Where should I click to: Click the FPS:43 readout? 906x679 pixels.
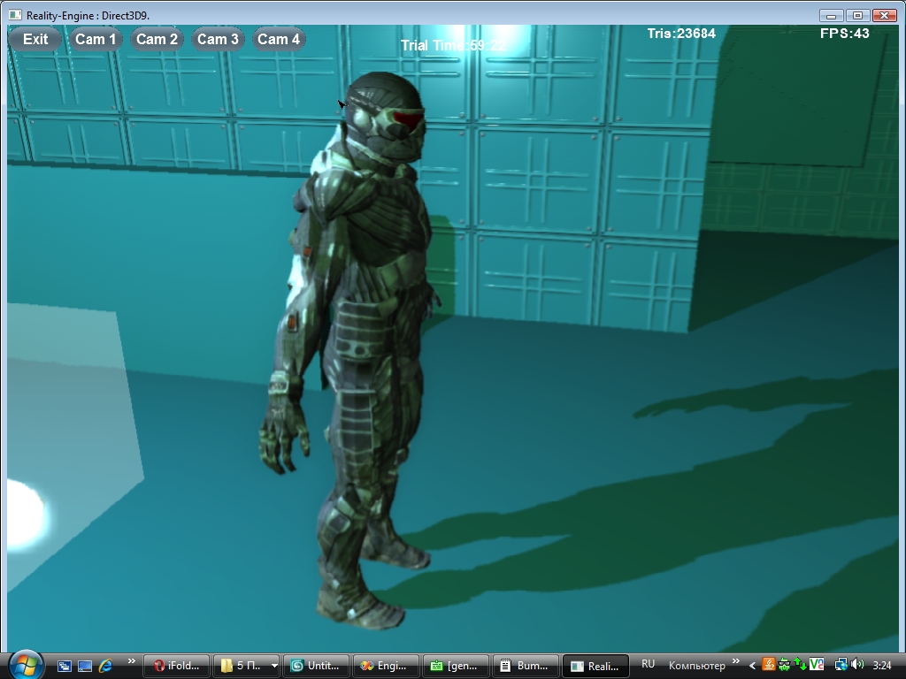point(844,34)
